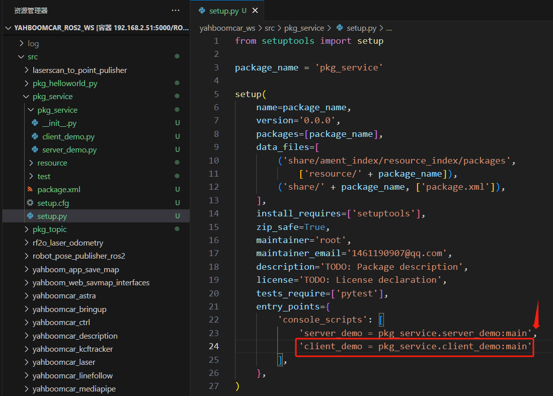This screenshot has width=553, height=396.
Task: Expand the yahboomcar_astra folder
Action: (27, 295)
